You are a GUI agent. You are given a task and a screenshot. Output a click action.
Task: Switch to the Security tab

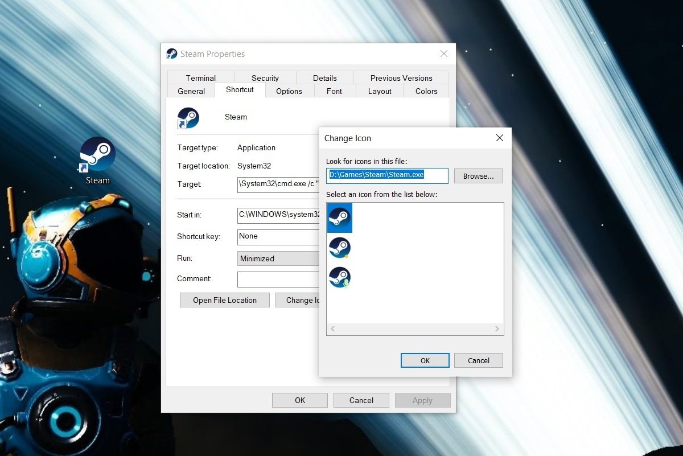265,78
